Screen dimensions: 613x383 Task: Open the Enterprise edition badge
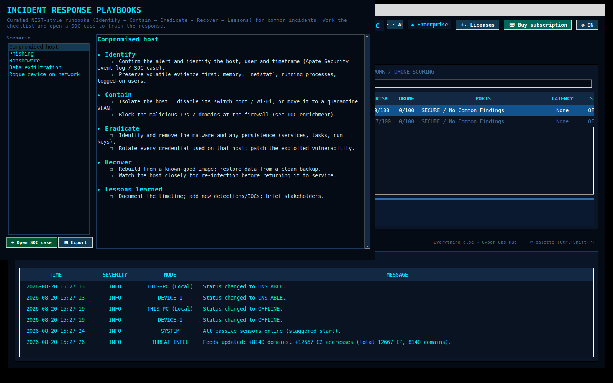coord(429,25)
